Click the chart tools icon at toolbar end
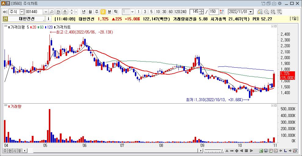The height and width of the screenshot is (156, 302). (279, 12)
